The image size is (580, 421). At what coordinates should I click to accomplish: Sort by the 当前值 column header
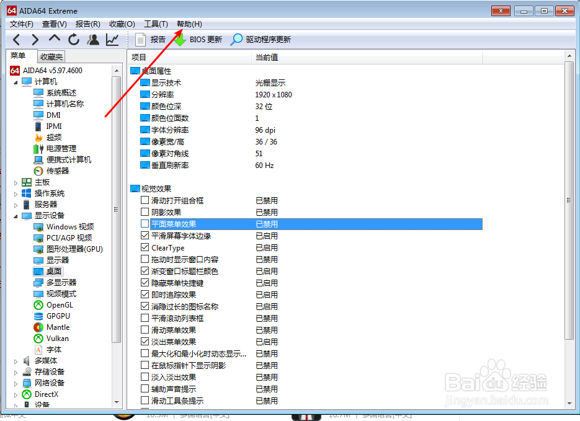(367, 57)
